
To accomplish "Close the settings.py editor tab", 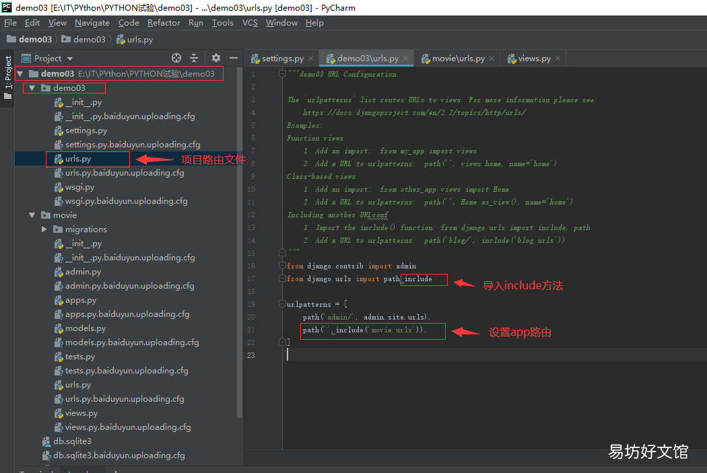I will [x=310, y=59].
